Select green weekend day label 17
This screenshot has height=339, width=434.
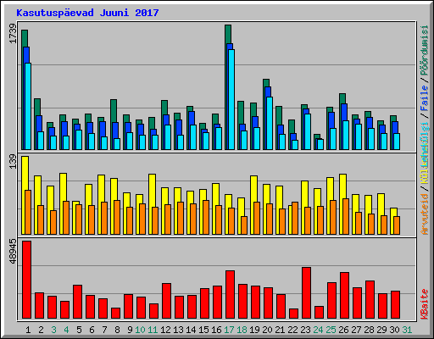pyautogui.click(x=229, y=330)
